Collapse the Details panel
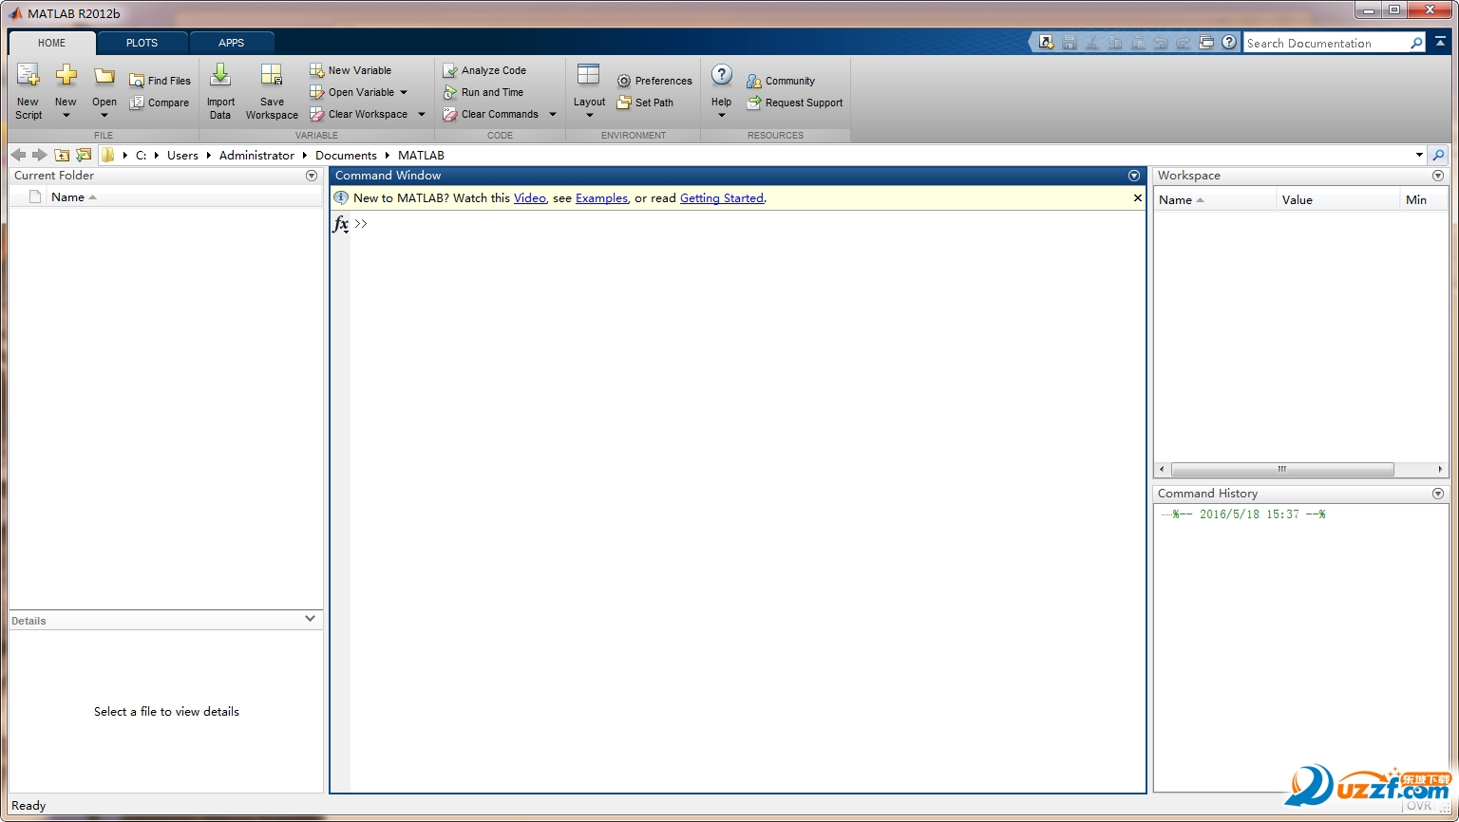 click(310, 619)
